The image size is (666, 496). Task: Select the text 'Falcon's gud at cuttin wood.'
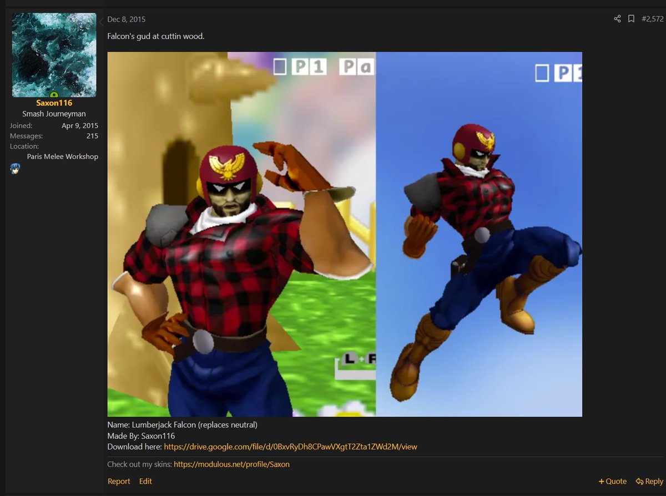click(156, 37)
